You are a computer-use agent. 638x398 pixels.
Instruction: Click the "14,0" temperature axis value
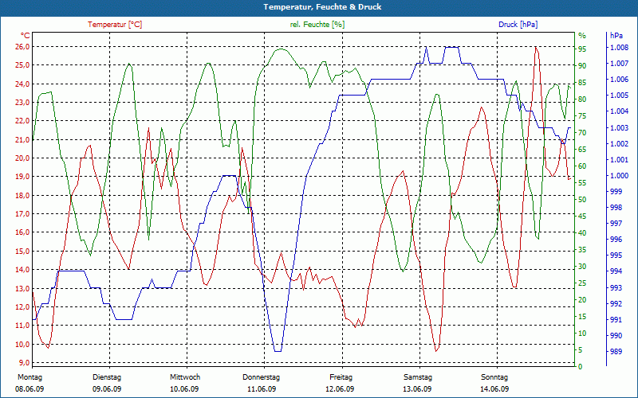[22, 270]
